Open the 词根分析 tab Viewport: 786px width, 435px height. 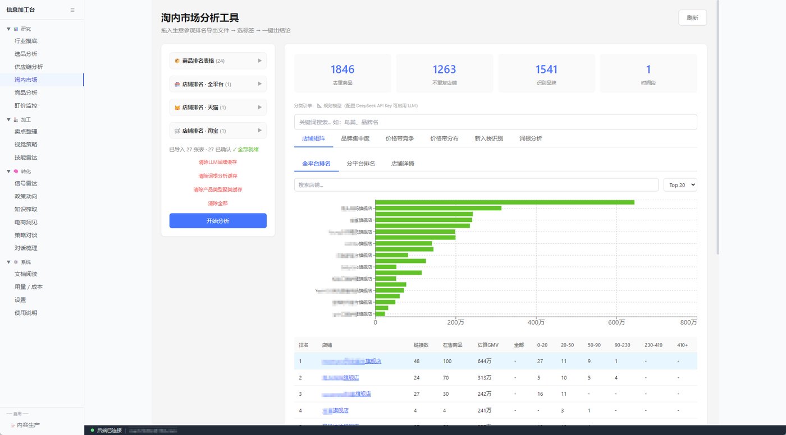[531, 138]
